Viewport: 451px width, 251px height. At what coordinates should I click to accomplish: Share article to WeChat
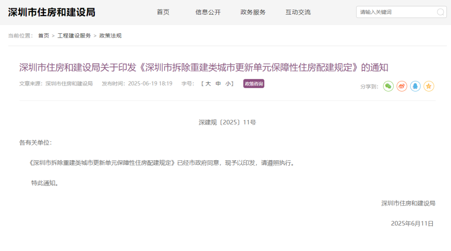[x=388, y=86]
